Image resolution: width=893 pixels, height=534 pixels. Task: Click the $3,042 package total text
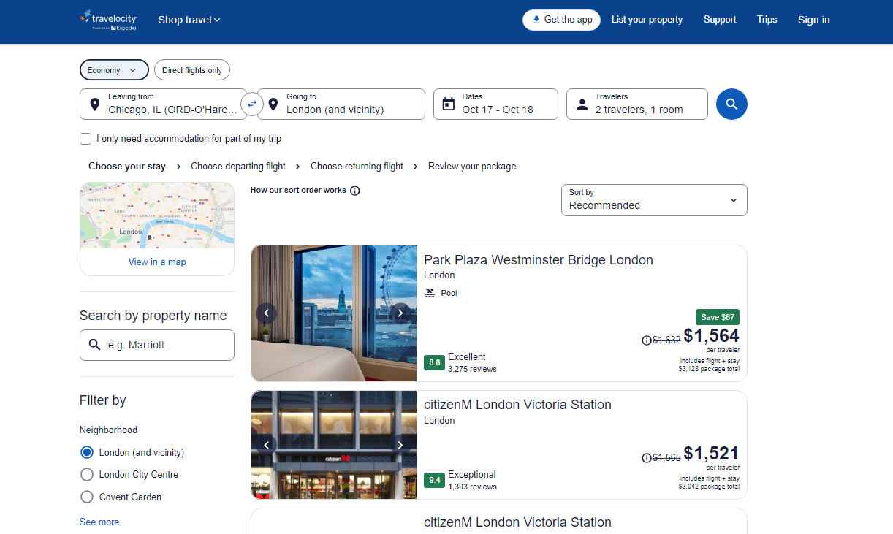tap(709, 487)
